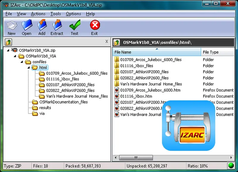Image resolution: width=238 pixels, height=172 pixels.
Task: Collapse the osmfiles tree folder
Action: coord(22,62)
